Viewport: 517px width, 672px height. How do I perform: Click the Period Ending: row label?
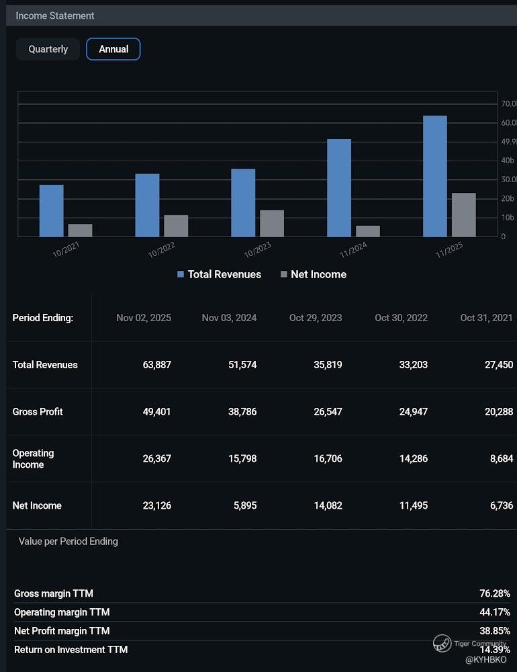pos(43,318)
